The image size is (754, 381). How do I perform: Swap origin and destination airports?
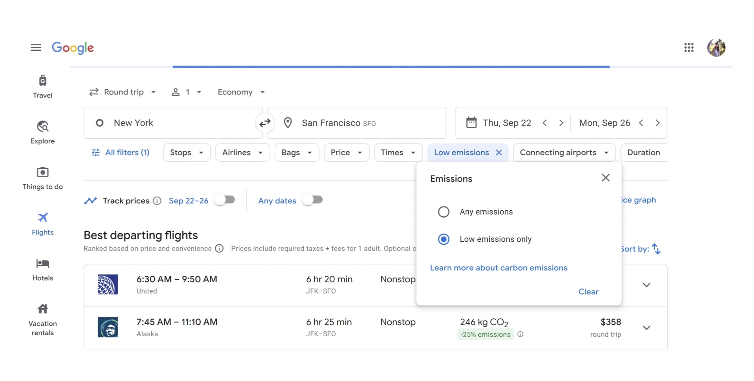pos(265,123)
